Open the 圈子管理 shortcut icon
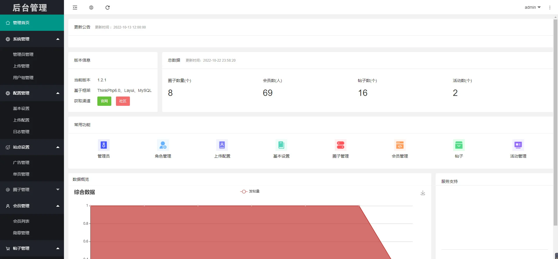 point(341,145)
